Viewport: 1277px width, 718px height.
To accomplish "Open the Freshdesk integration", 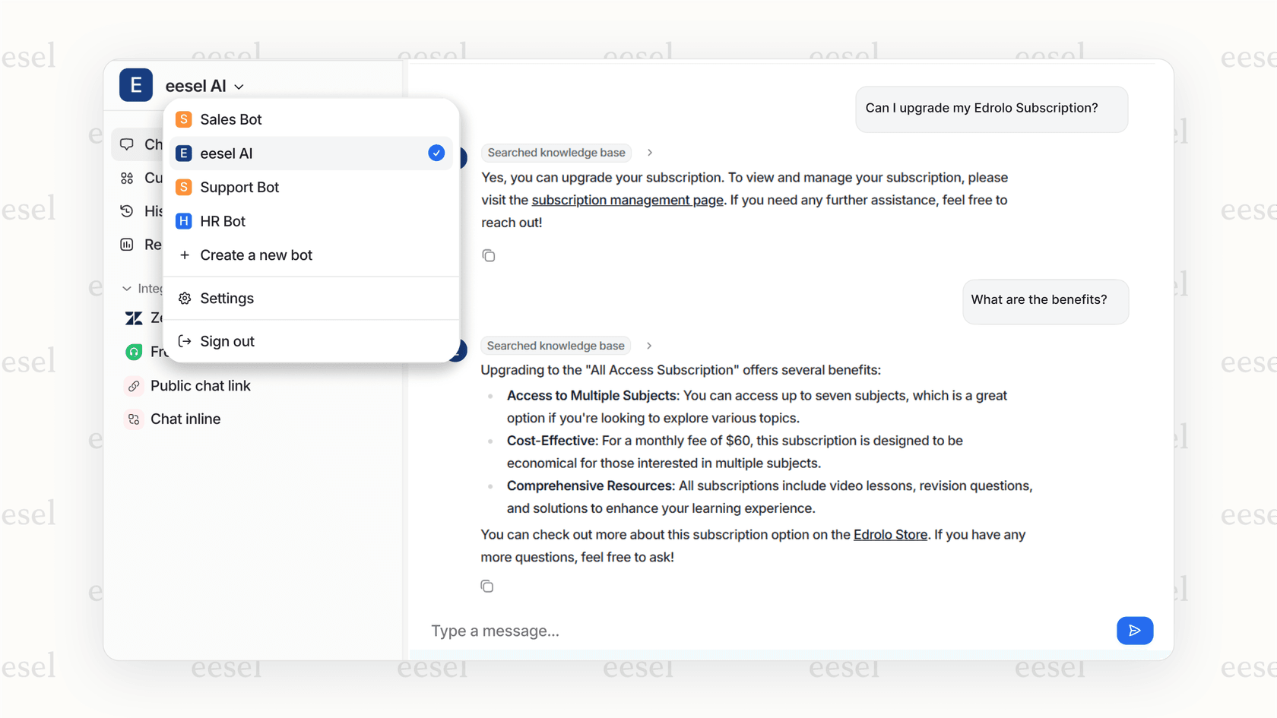I will coord(134,351).
